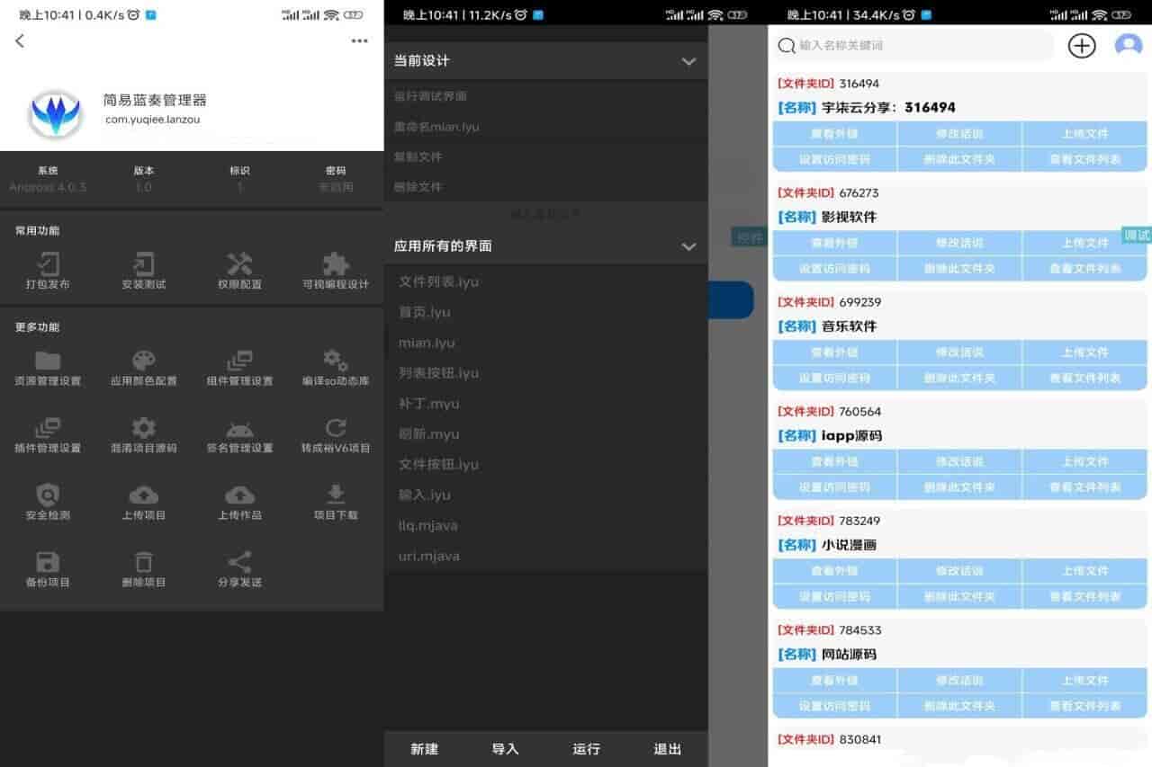Tap the plus icon to add folder
Viewport: 1152px width, 767px height.
click(1081, 46)
